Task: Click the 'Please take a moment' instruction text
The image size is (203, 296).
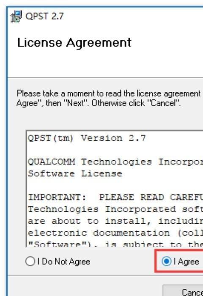Action: 109,93
